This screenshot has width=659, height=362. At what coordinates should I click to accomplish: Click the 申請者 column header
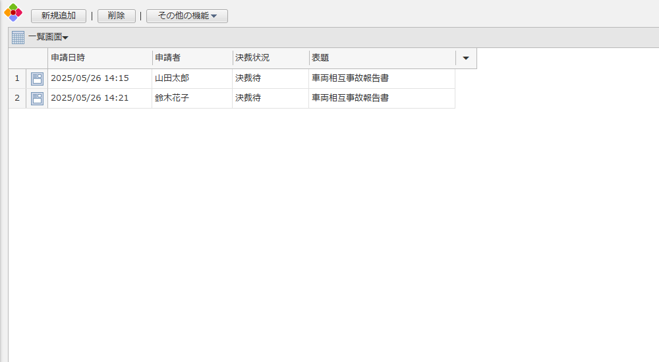191,58
